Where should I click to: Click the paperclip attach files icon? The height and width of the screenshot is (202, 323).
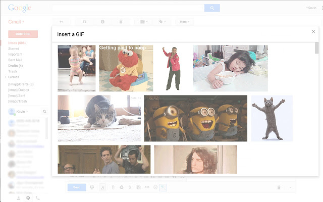click(x=113, y=187)
